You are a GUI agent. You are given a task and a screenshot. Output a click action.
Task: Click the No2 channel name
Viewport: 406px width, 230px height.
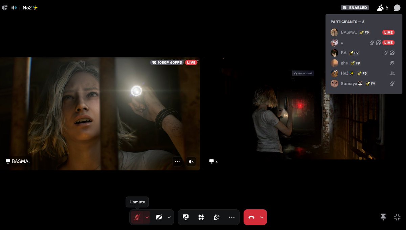(30, 7)
